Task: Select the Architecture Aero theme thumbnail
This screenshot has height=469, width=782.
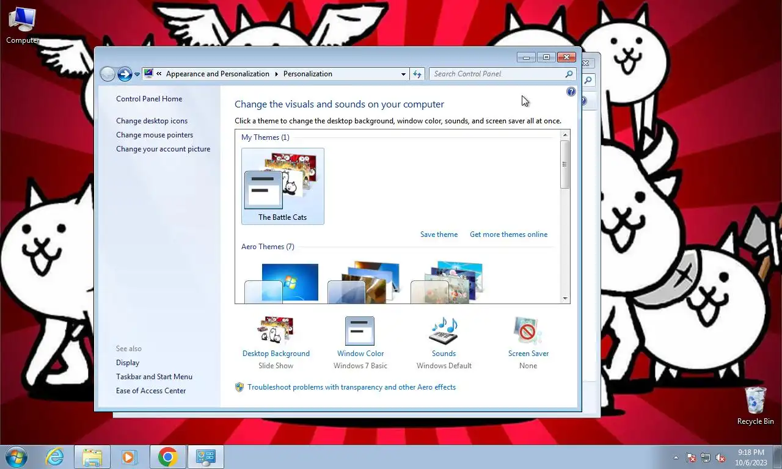Action: coord(365,283)
